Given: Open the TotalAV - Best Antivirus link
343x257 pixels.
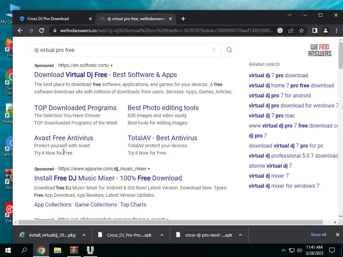Looking at the screenshot, I should 162,138.
